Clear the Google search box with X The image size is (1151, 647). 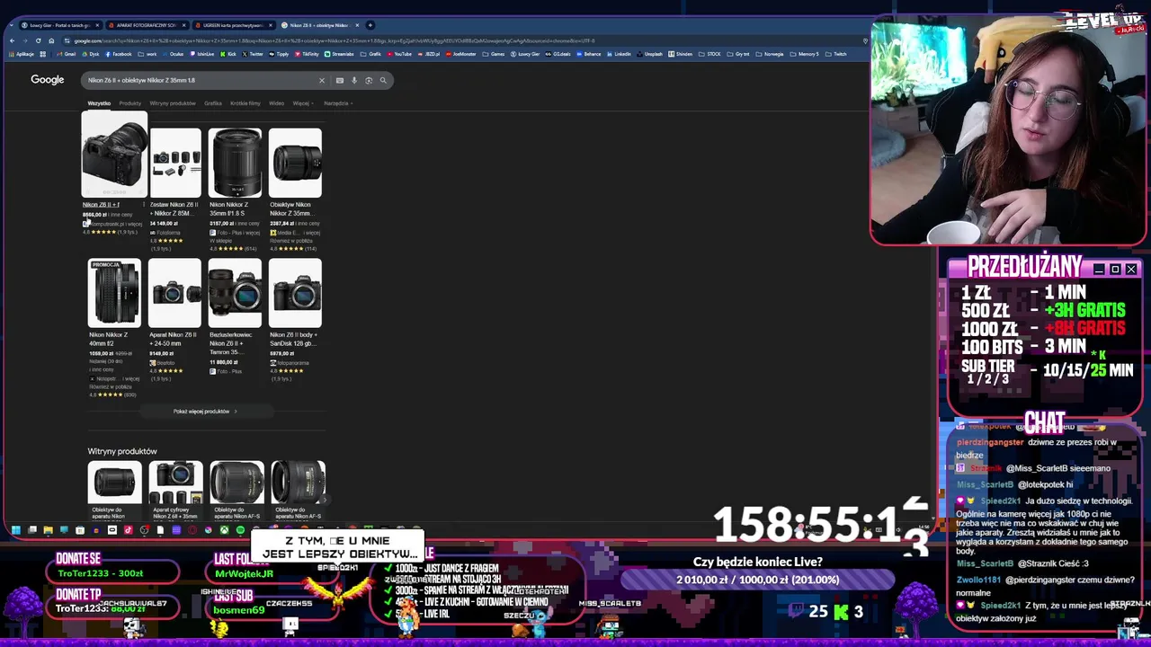pos(321,80)
